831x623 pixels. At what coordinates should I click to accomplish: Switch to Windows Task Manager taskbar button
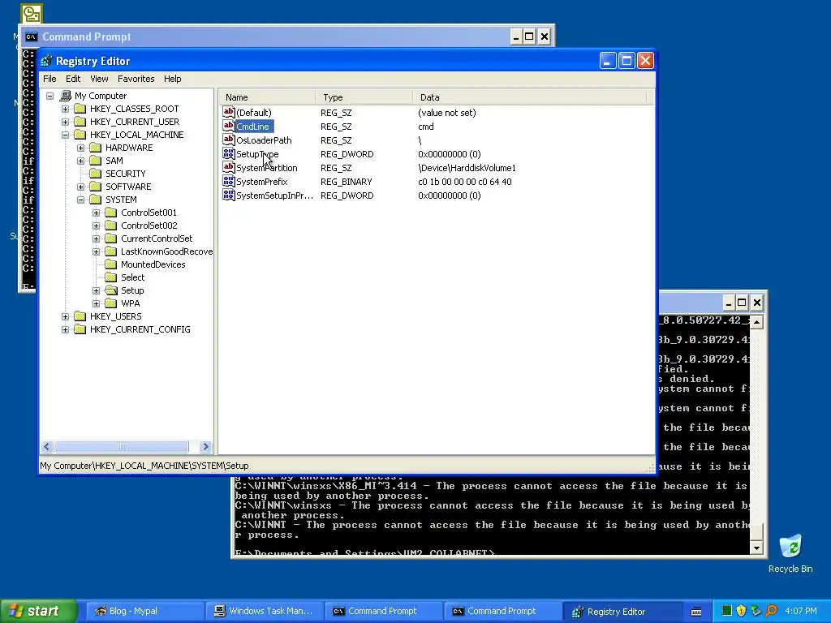tap(263, 611)
